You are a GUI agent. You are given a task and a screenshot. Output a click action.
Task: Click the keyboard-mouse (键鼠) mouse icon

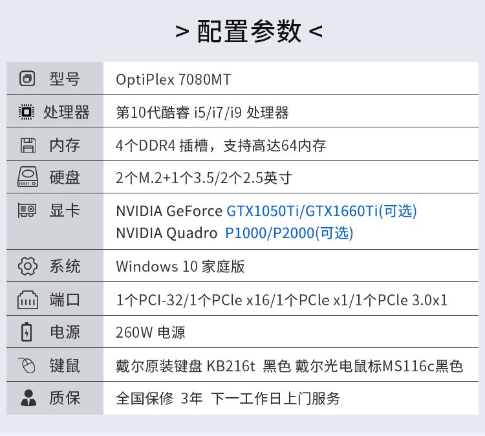27,365
